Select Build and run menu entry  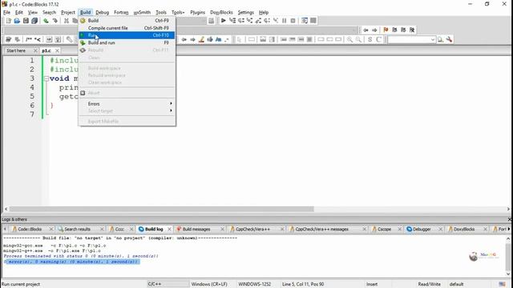click(x=127, y=42)
